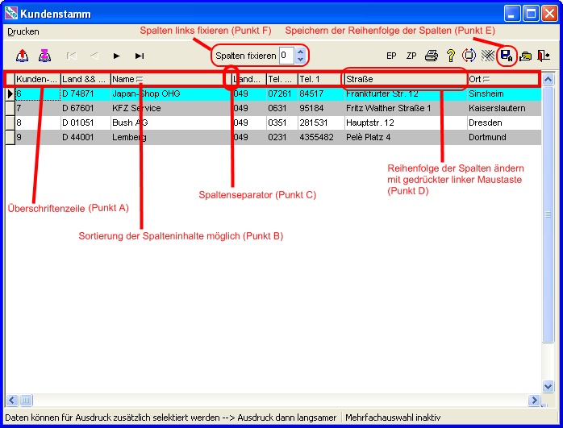Go to the next record arrow
The width and height of the screenshot is (563, 428).
click(117, 56)
